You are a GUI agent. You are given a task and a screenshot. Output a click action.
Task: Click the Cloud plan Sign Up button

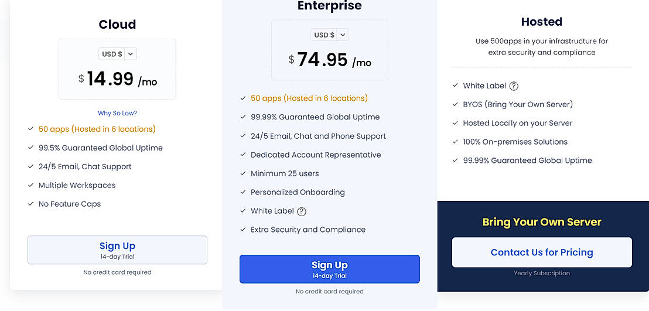click(117, 250)
